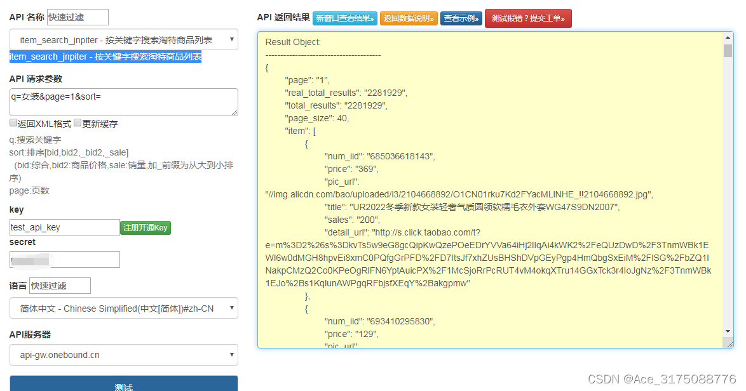Open the 查看示例 button

[461, 18]
